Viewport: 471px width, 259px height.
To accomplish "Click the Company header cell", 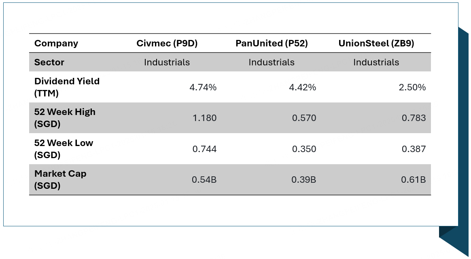I will click(x=56, y=44).
